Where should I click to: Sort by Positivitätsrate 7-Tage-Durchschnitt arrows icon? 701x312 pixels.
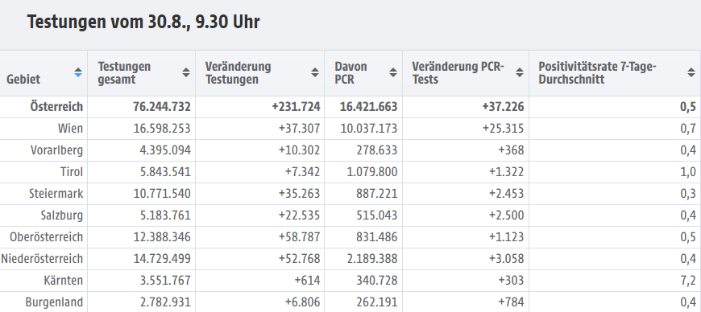pos(691,72)
